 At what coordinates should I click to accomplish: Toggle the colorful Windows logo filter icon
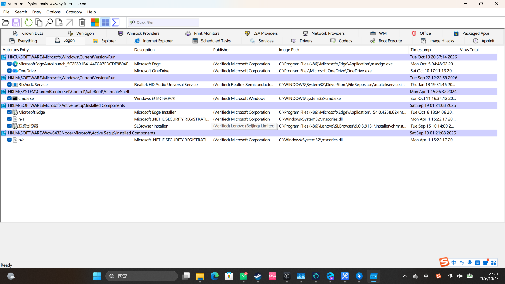click(95, 22)
